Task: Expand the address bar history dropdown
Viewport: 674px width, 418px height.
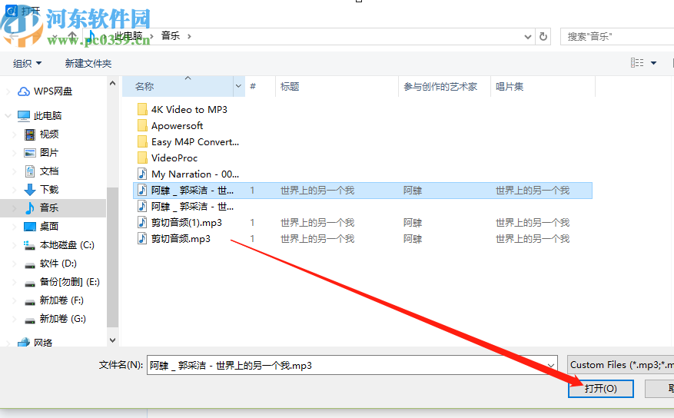Action: (528, 37)
